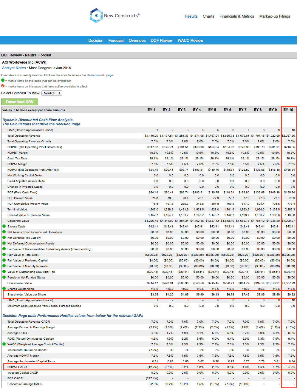The height and width of the screenshot is (388, 297).
Task: Click the 'Terminal Value' row label
Action: tap(17, 210)
